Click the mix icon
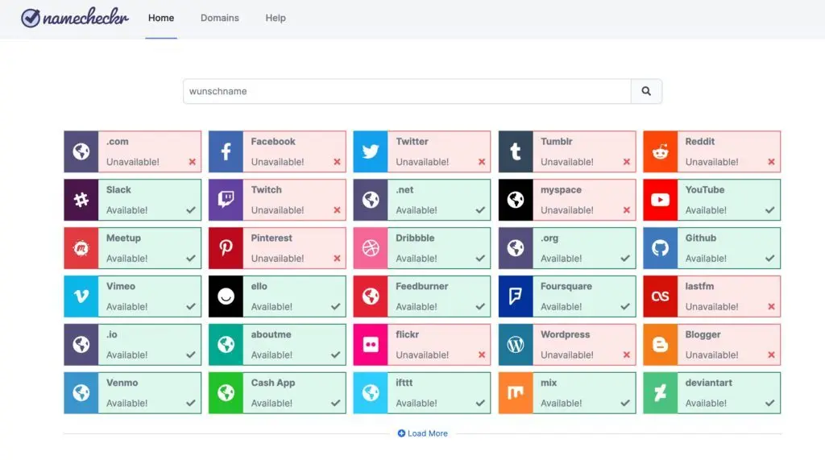 point(516,392)
